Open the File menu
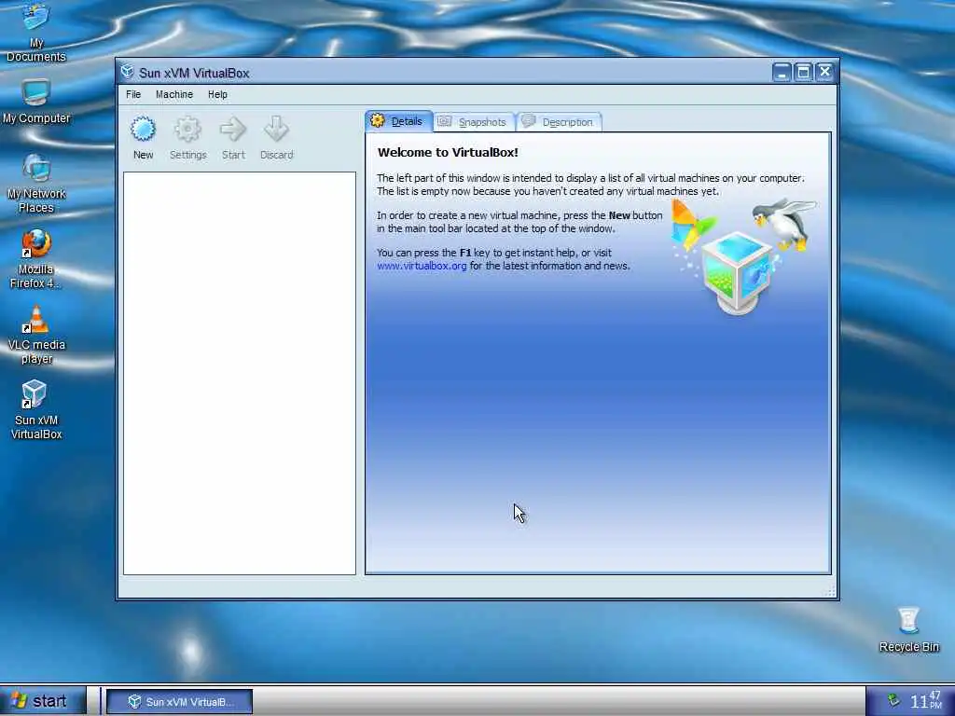 tap(133, 94)
